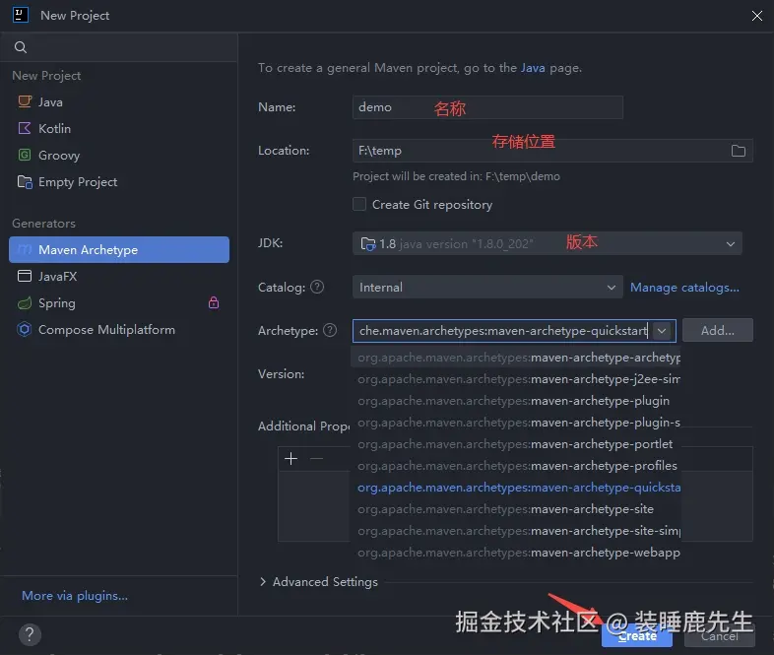The height and width of the screenshot is (655, 774).
Task: Pick maven-archetype-profiles entry
Action: [x=516, y=466]
